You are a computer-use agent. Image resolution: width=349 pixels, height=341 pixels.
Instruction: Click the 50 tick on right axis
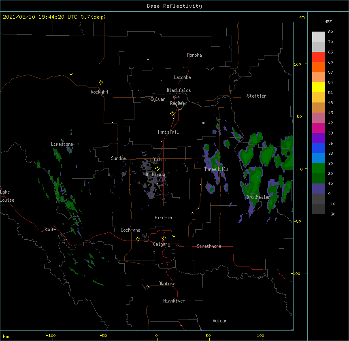[x=299, y=116]
